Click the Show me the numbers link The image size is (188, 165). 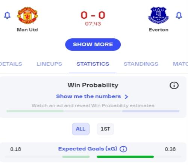point(88,96)
